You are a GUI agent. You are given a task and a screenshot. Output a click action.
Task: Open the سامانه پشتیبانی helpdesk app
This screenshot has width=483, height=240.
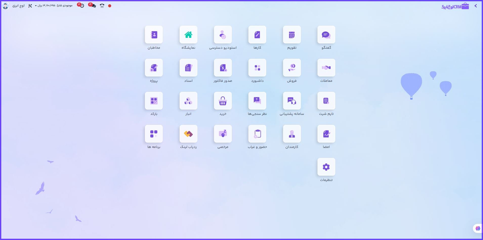pos(292,101)
